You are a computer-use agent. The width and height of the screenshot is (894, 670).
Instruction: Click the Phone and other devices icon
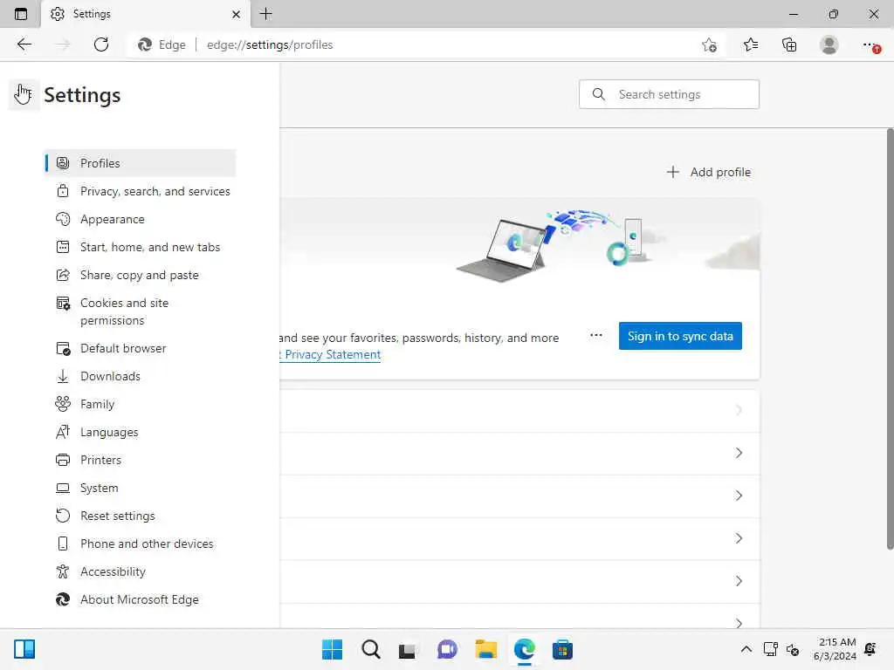click(63, 544)
